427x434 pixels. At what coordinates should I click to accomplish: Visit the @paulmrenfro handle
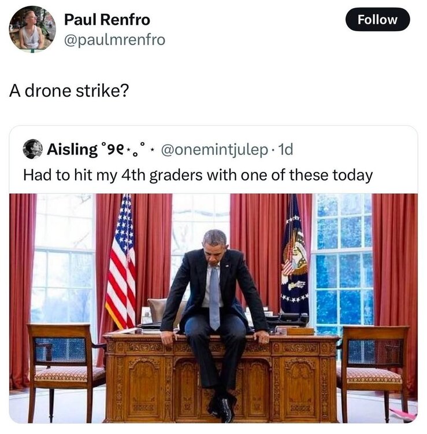click(115, 40)
